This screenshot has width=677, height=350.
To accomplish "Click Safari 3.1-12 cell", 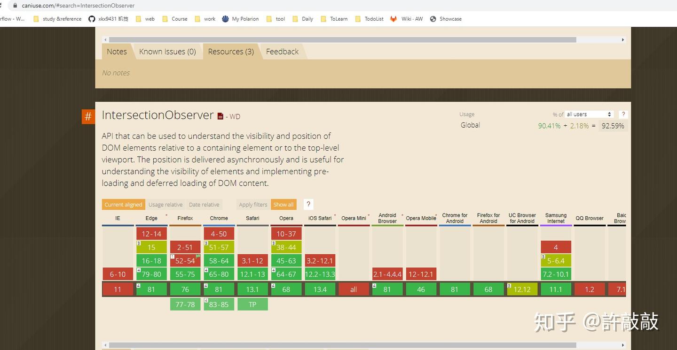I will (x=252, y=261).
